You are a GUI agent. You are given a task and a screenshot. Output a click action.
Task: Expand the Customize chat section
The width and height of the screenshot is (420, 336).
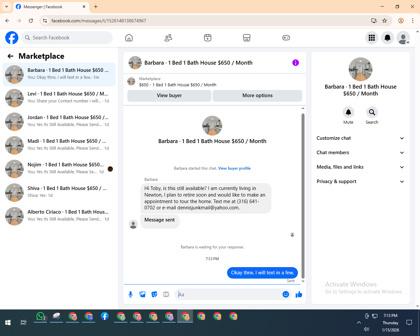click(360, 138)
